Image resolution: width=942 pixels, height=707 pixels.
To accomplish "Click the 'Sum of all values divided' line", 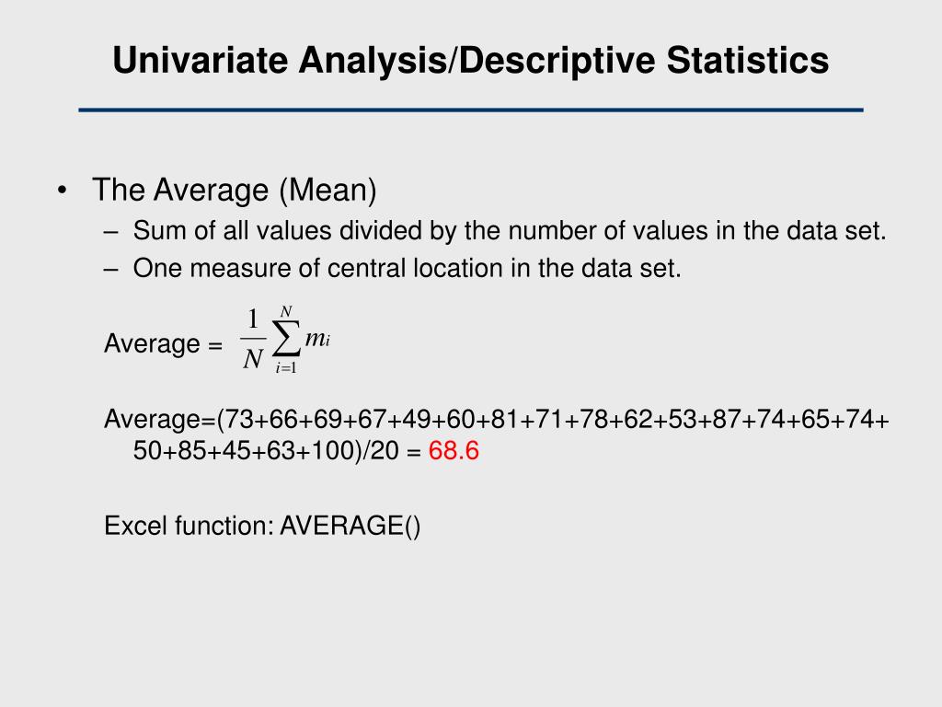I will click(510, 231).
